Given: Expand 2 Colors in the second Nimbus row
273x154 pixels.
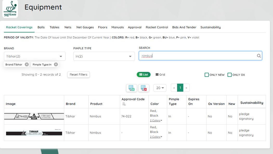Looking at the screenshot, I should click(156, 137).
